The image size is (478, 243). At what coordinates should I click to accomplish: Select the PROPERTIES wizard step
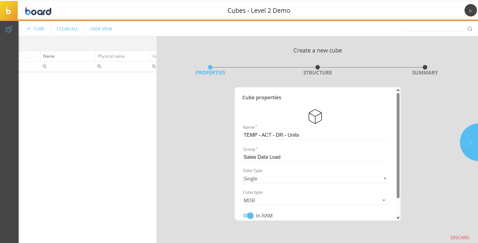[x=210, y=73]
